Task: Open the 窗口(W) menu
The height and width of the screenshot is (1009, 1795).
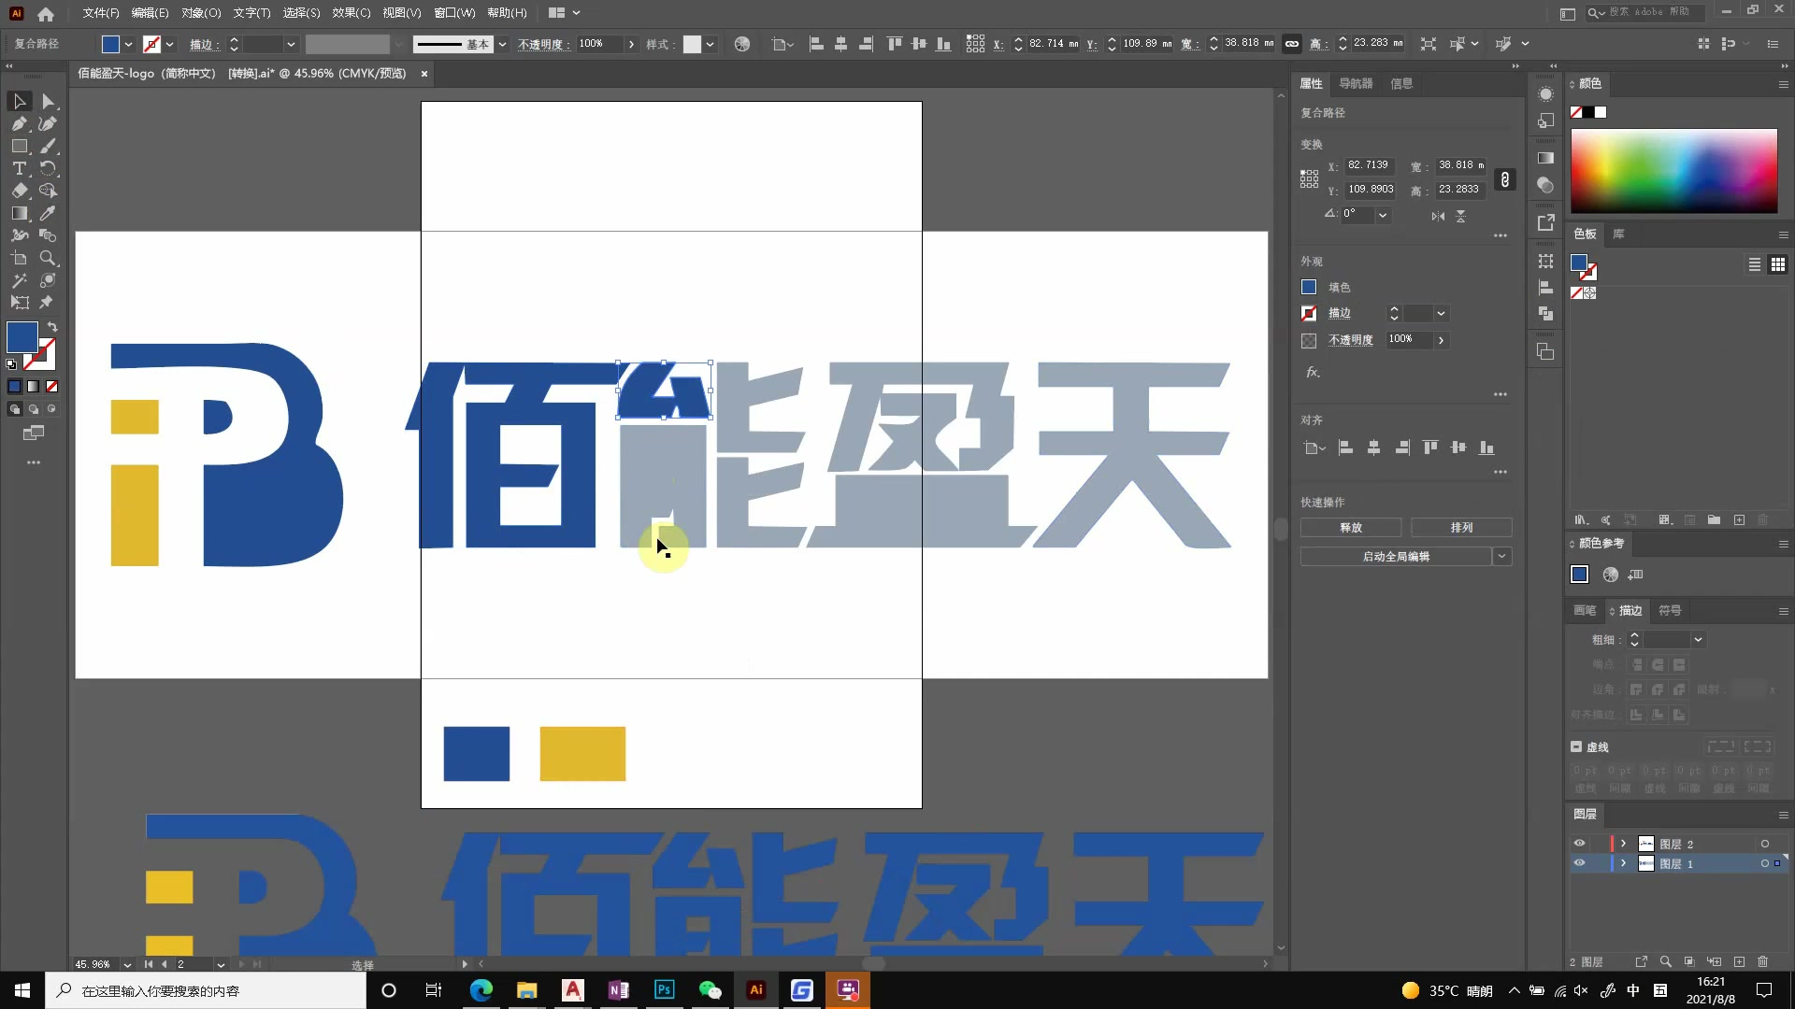Action: pos(454,12)
